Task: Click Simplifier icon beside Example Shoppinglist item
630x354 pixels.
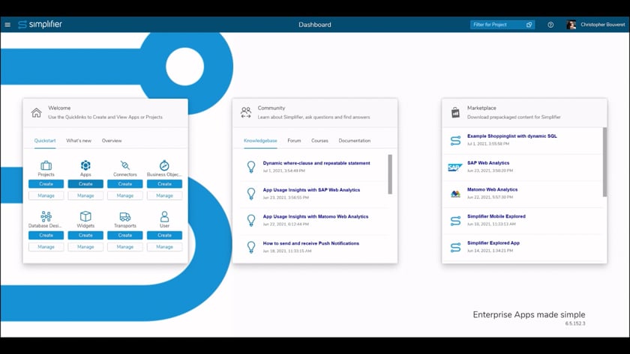Action: coord(455,141)
